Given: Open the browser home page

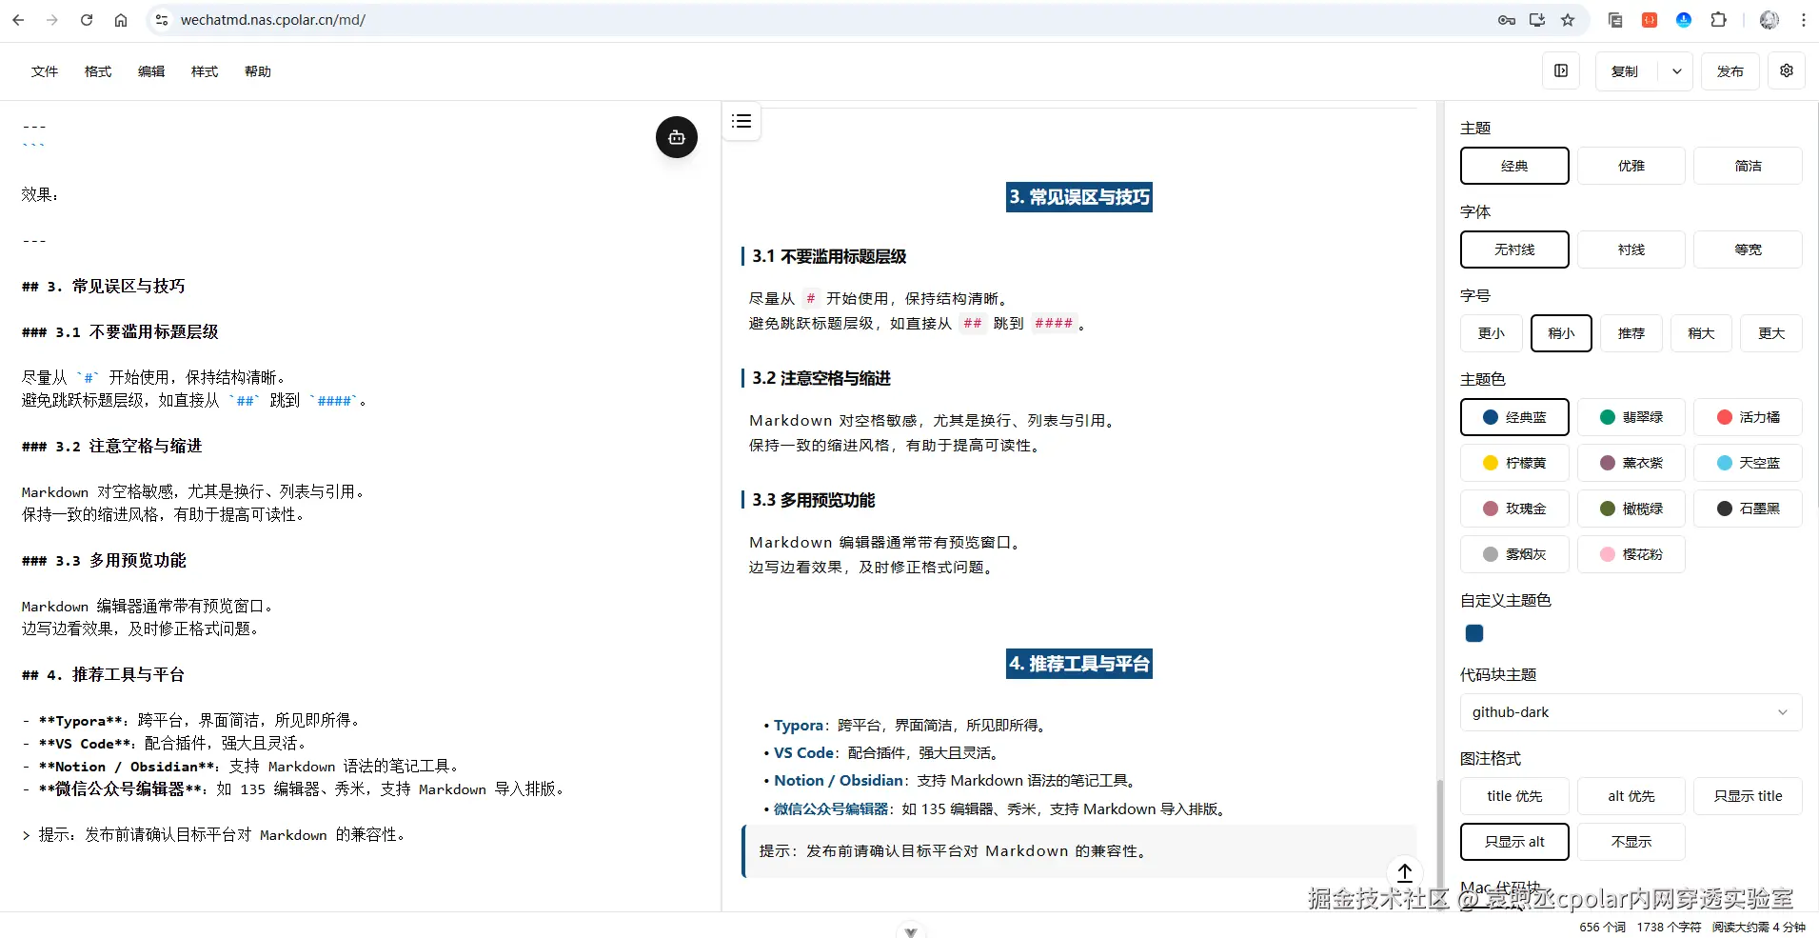Looking at the screenshot, I should (x=121, y=20).
